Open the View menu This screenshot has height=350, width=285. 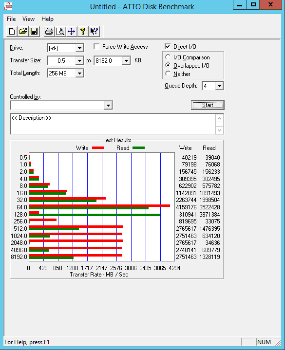pyautogui.click(x=28, y=19)
